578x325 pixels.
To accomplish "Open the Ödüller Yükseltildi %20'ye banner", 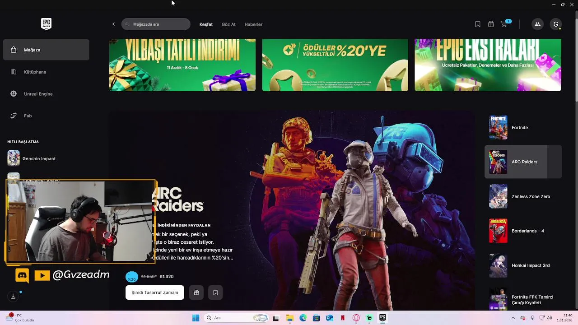I will 335,65.
